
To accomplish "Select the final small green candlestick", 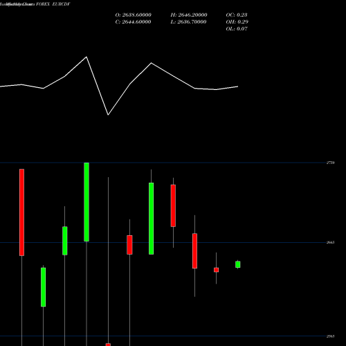I will pos(238,264).
